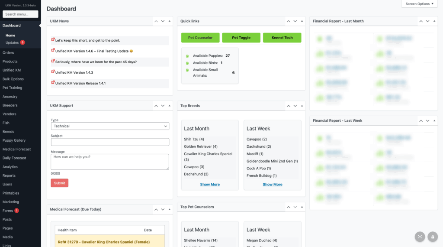This screenshot has height=247, width=443.
Task: Click the Pet Counselor quick link button
Action: (x=200, y=38)
